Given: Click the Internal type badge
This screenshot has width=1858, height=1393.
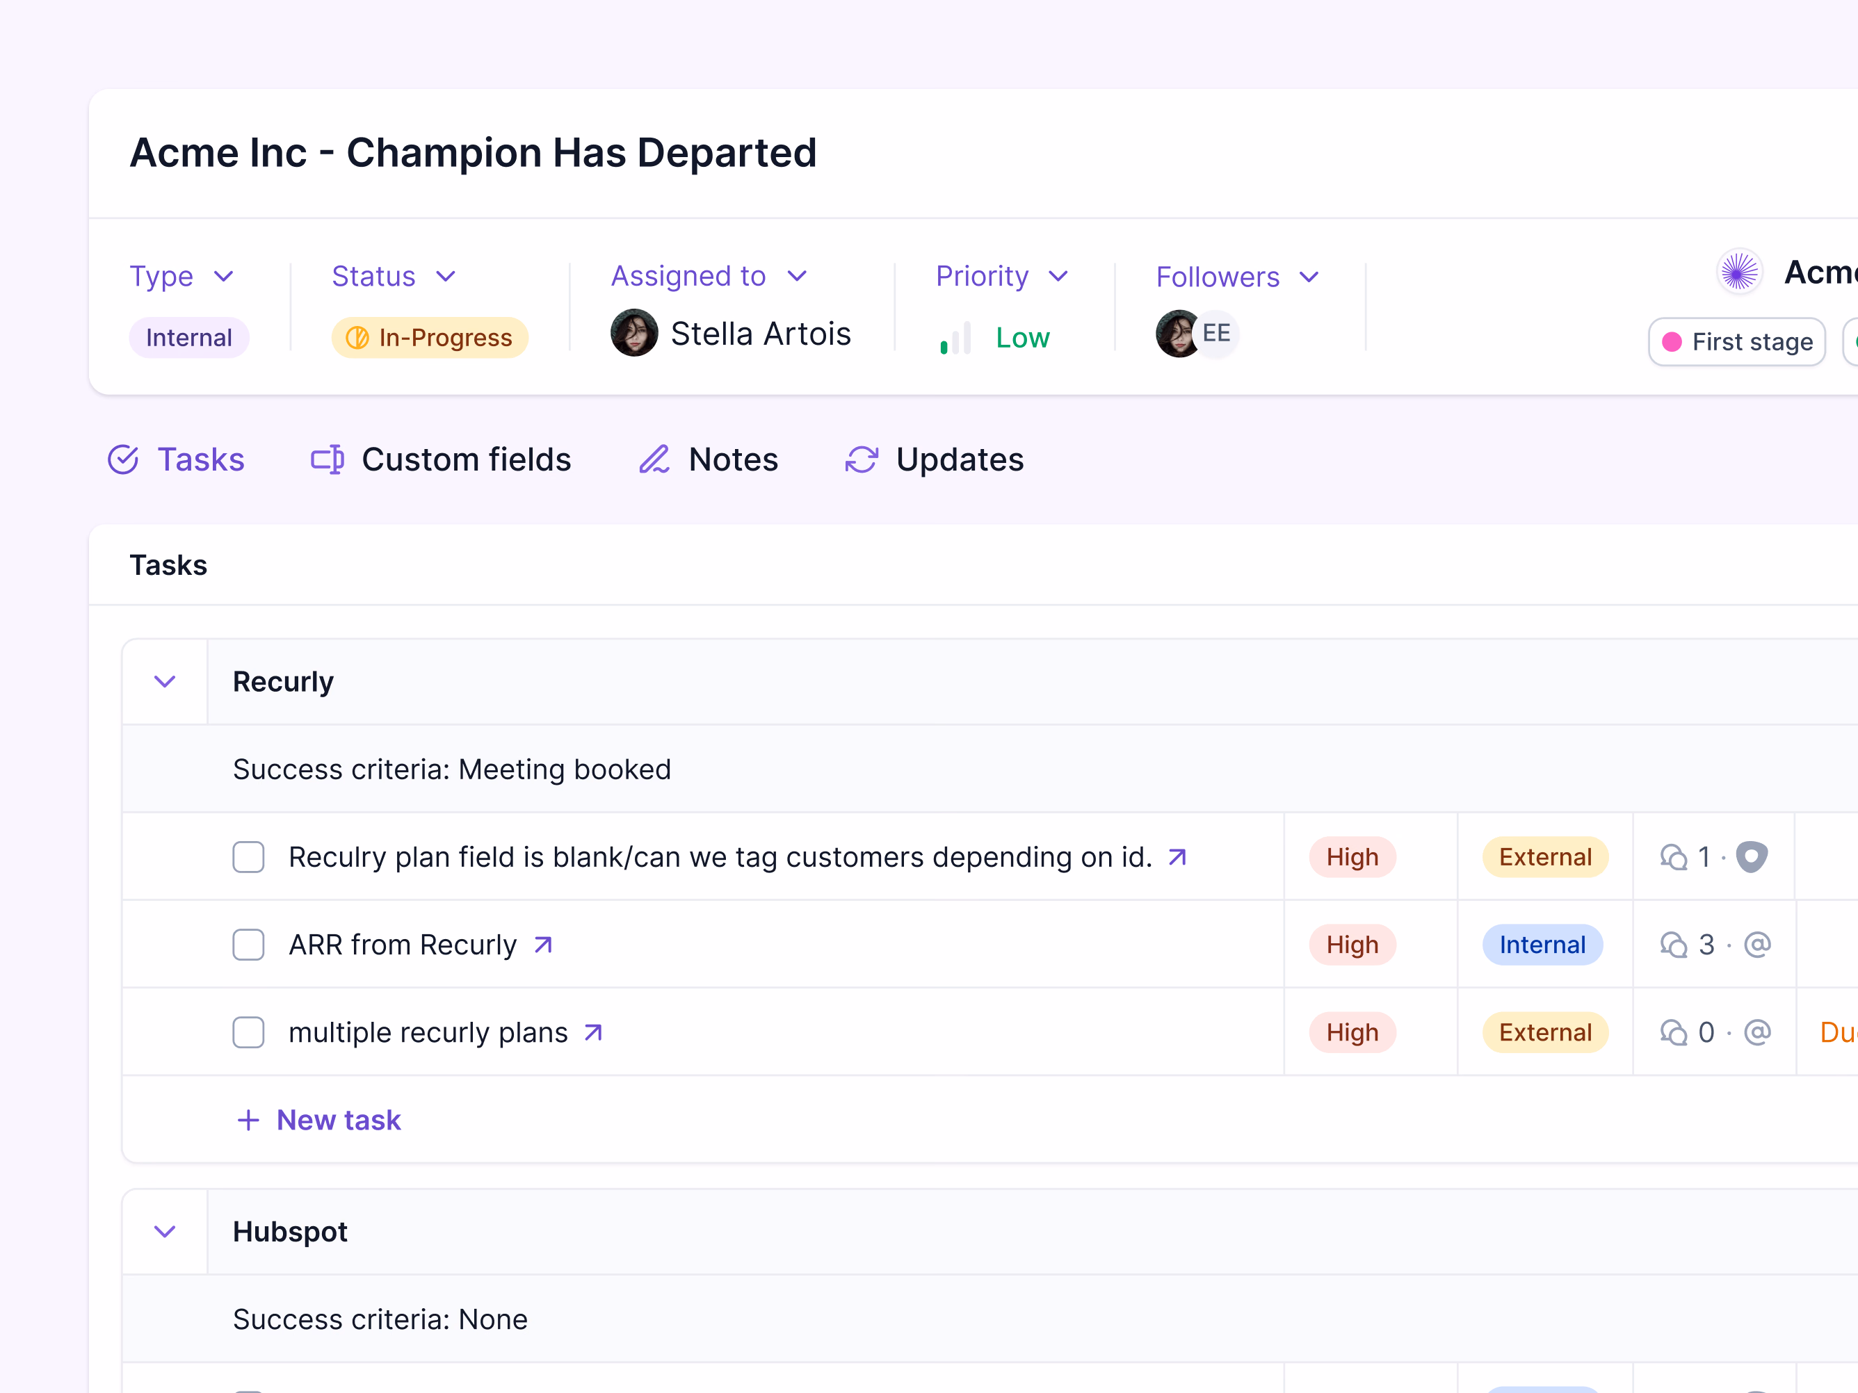Looking at the screenshot, I should 189,338.
